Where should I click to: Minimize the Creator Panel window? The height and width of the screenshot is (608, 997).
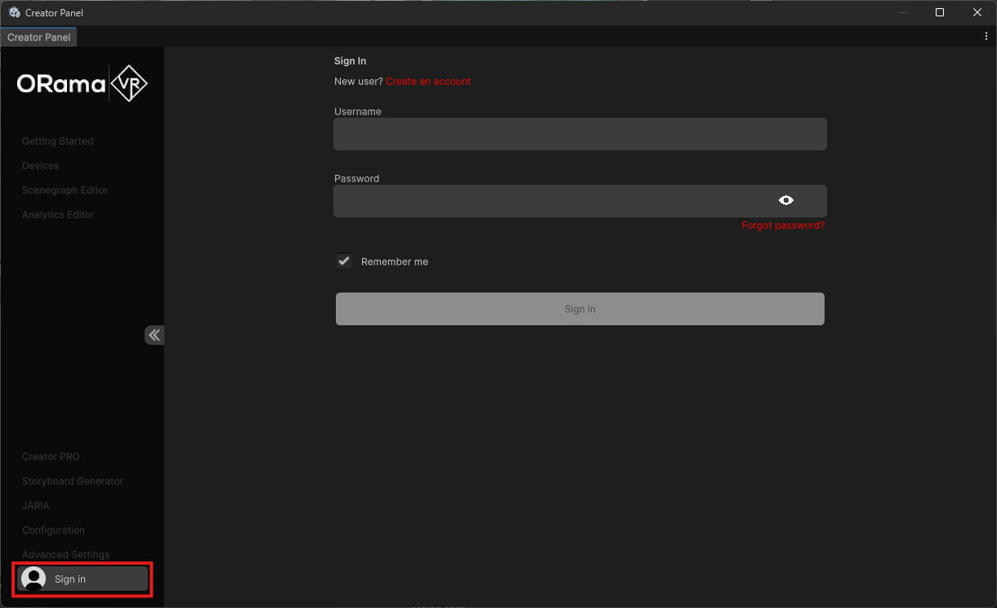pyautogui.click(x=903, y=12)
